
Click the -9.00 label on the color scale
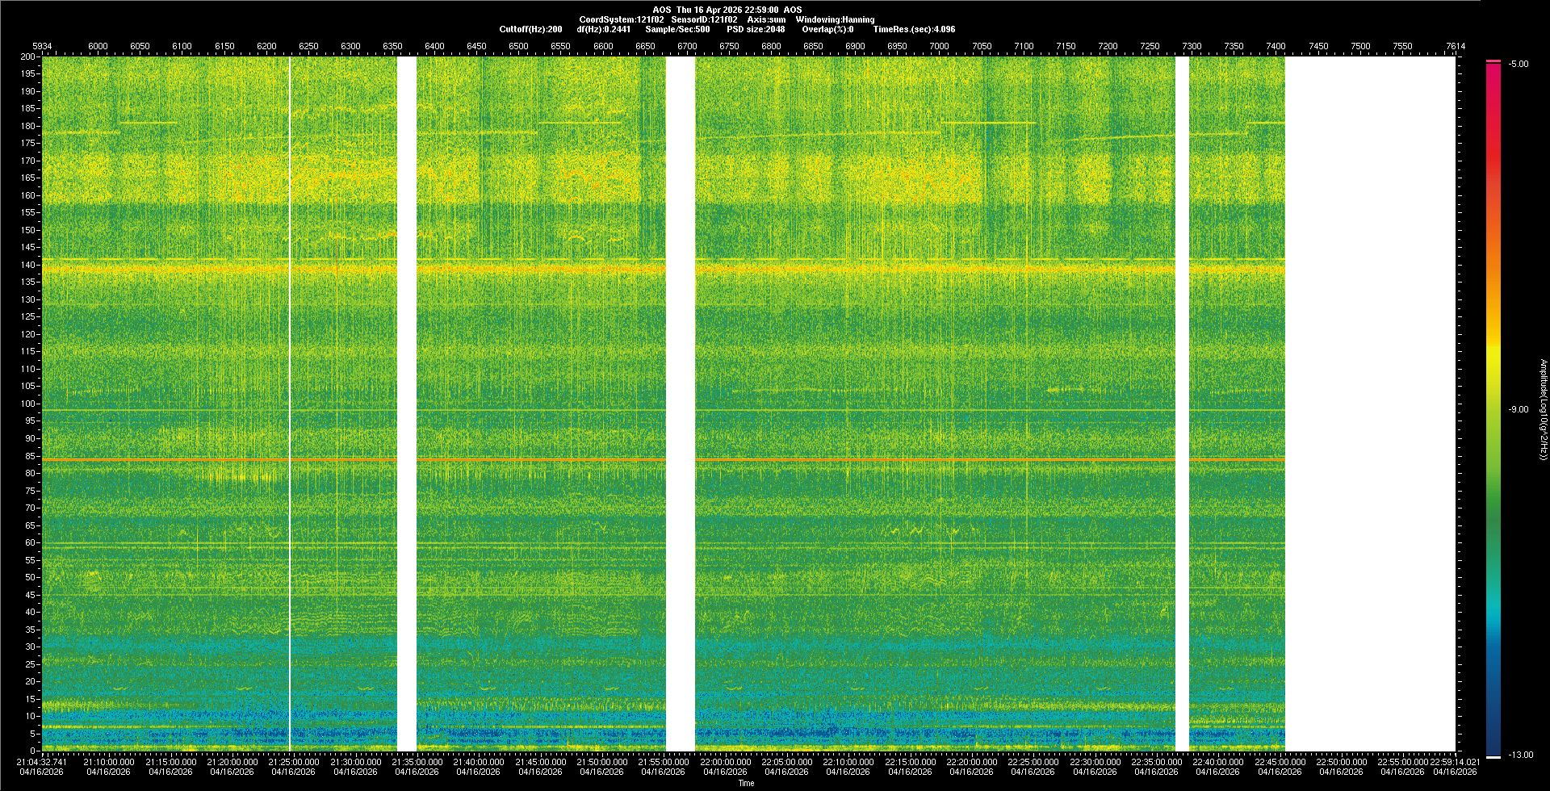pos(1519,410)
